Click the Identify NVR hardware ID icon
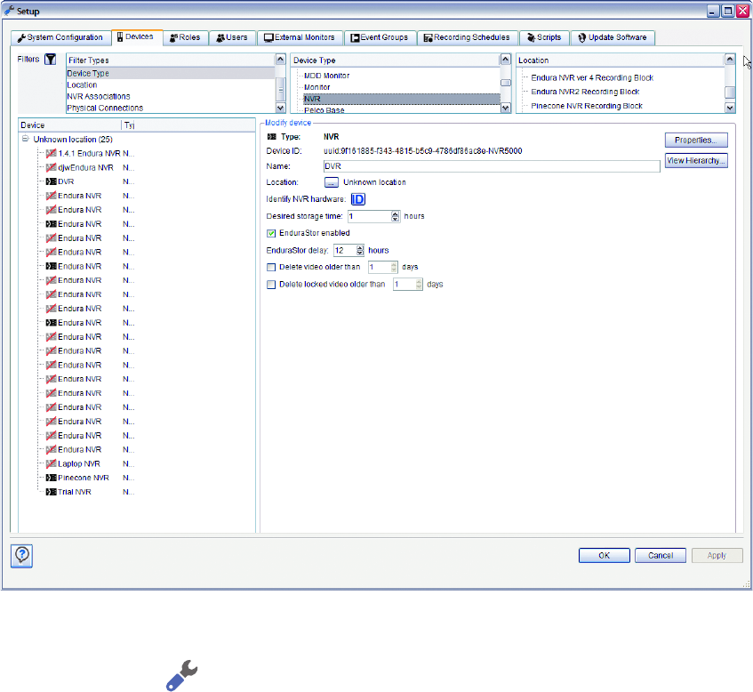 pos(357,198)
